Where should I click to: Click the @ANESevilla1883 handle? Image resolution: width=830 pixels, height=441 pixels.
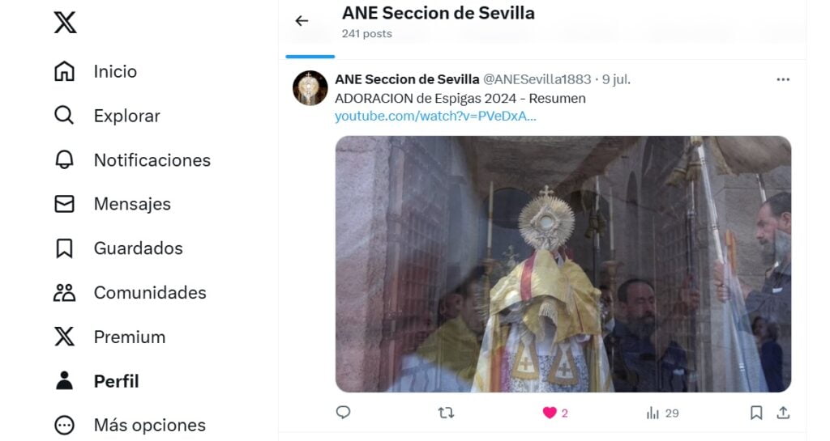click(537, 79)
